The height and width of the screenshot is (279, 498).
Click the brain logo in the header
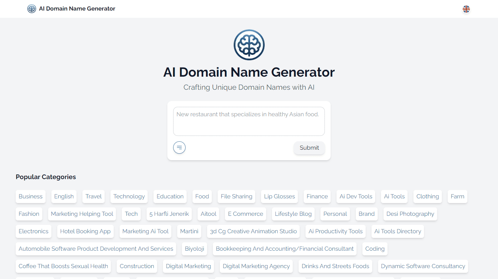[31, 8]
